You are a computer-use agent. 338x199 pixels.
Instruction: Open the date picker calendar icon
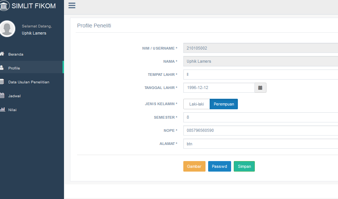pyautogui.click(x=260, y=88)
